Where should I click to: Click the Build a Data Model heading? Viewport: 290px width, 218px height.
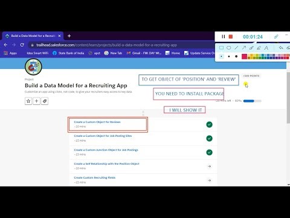[76, 85]
